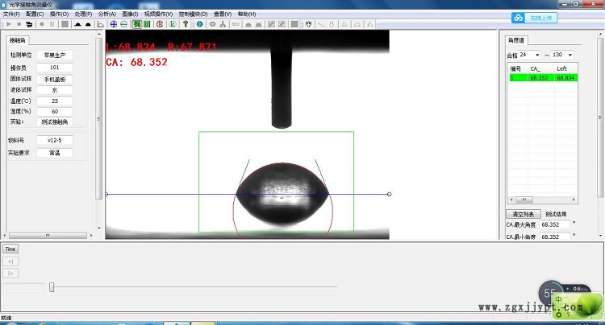
Task: Select the 接触角 tab in left panel
Action: 18,40
